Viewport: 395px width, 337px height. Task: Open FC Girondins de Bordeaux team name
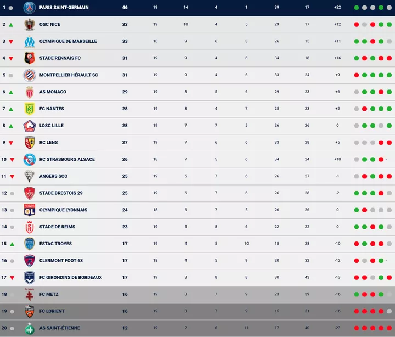[71, 278]
